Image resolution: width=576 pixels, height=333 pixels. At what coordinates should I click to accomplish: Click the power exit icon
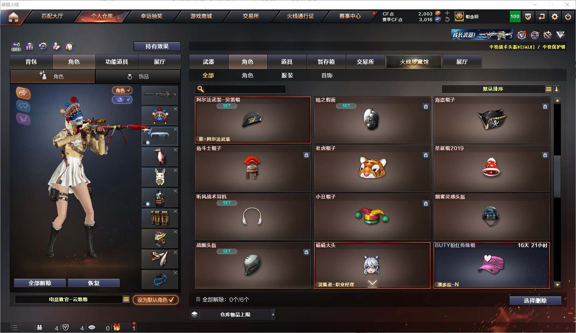pos(568,17)
